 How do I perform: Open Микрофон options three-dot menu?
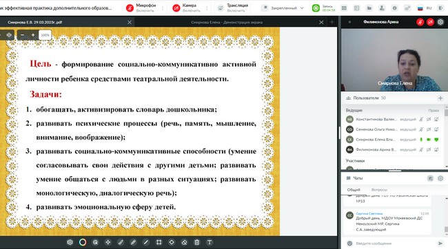(x=163, y=8)
